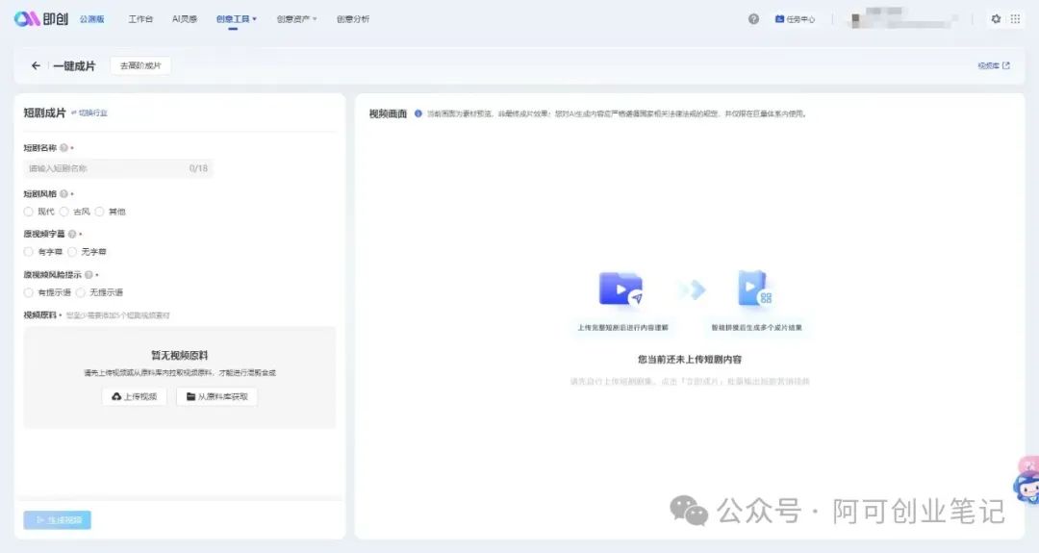Open the 工作台 nav item
The image size is (1039, 553).
pos(140,19)
